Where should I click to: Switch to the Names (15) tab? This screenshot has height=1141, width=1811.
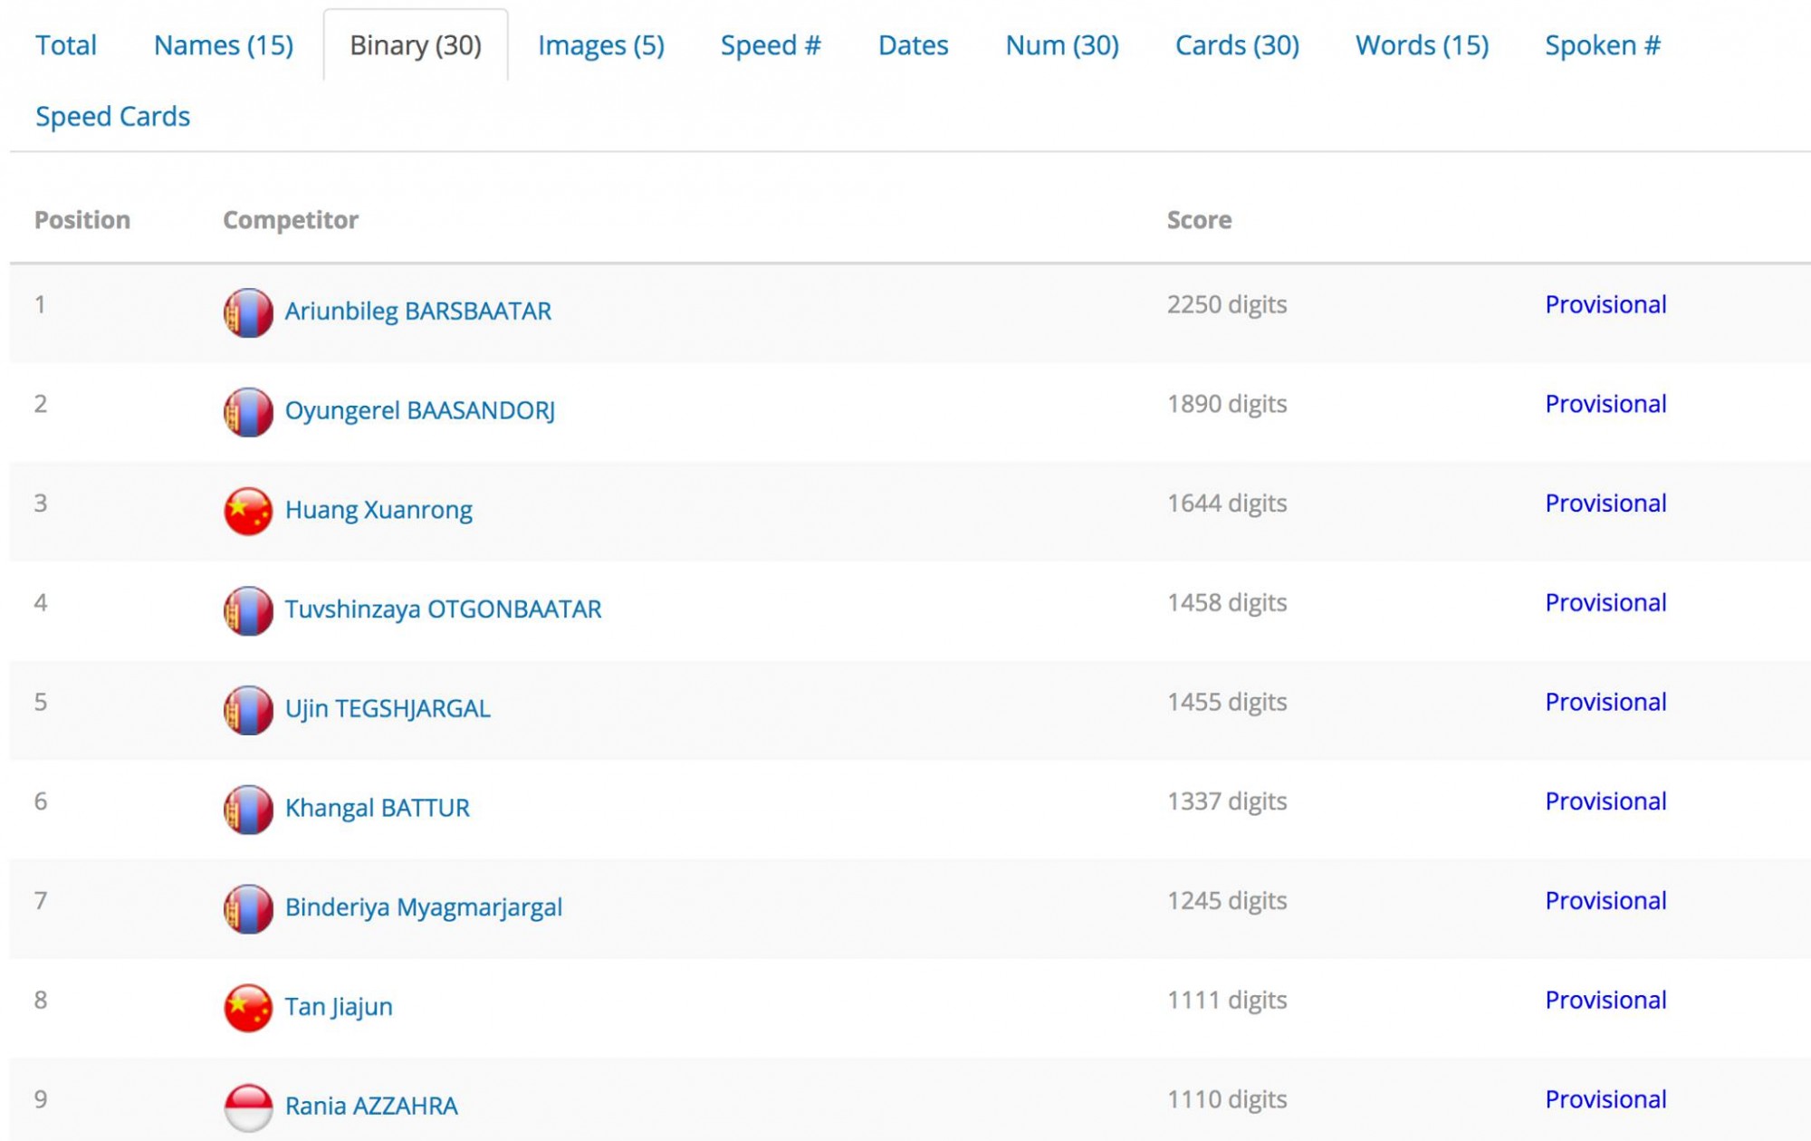pos(224,45)
